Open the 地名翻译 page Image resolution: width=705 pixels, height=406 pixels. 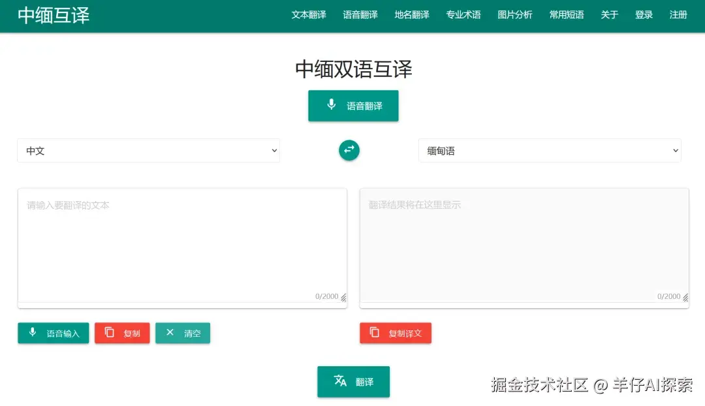tap(412, 15)
